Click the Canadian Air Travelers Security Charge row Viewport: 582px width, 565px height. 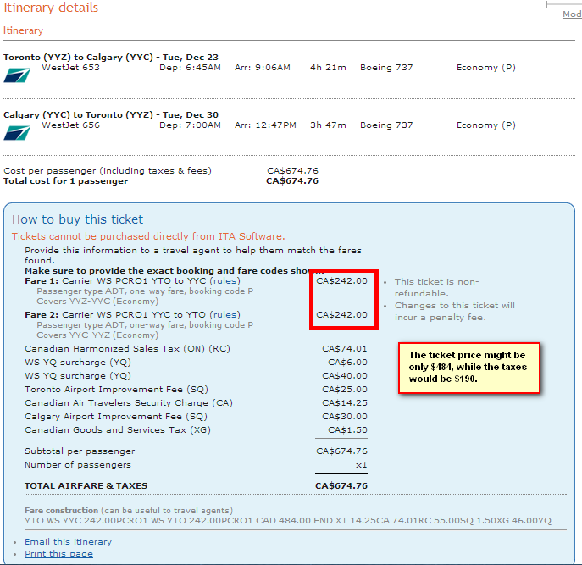tap(196, 403)
